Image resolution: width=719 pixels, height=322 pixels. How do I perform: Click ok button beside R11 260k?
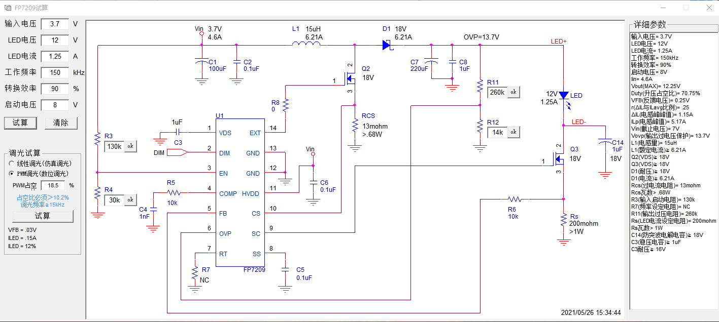click(513, 92)
